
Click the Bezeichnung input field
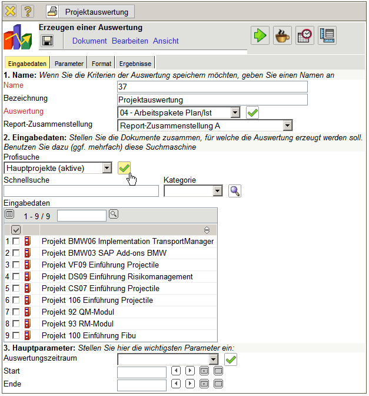point(212,100)
